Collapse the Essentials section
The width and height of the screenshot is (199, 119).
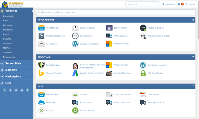tap(193, 57)
